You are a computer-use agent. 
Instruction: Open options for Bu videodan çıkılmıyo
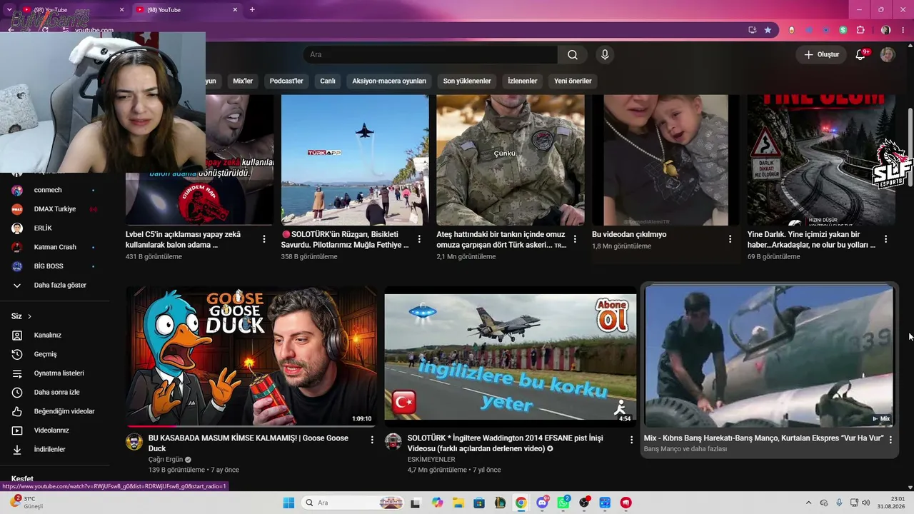coord(730,239)
